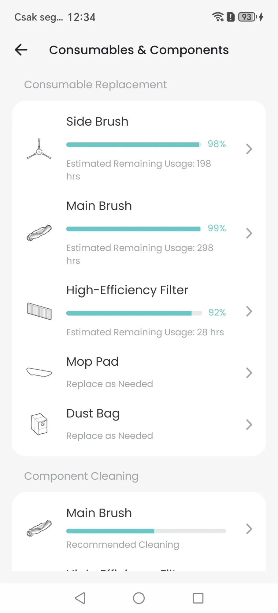Screen dimensions: 278x613
Task: Expand Main Brush replacement chevron
Action: coord(249,234)
